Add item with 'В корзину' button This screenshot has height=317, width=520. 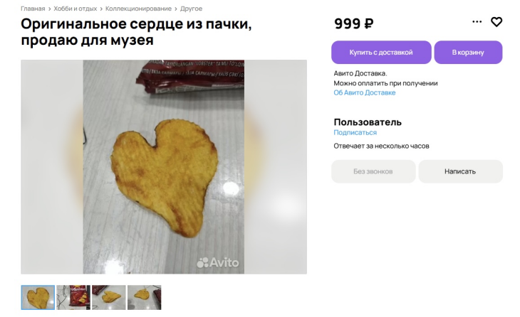(x=468, y=53)
